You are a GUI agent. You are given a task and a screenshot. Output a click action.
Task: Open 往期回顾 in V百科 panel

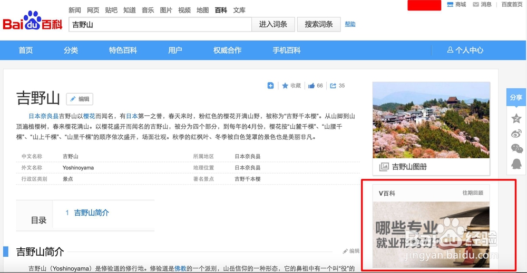(473, 193)
